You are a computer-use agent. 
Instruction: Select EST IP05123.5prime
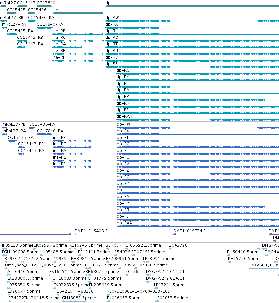[18, 245]
